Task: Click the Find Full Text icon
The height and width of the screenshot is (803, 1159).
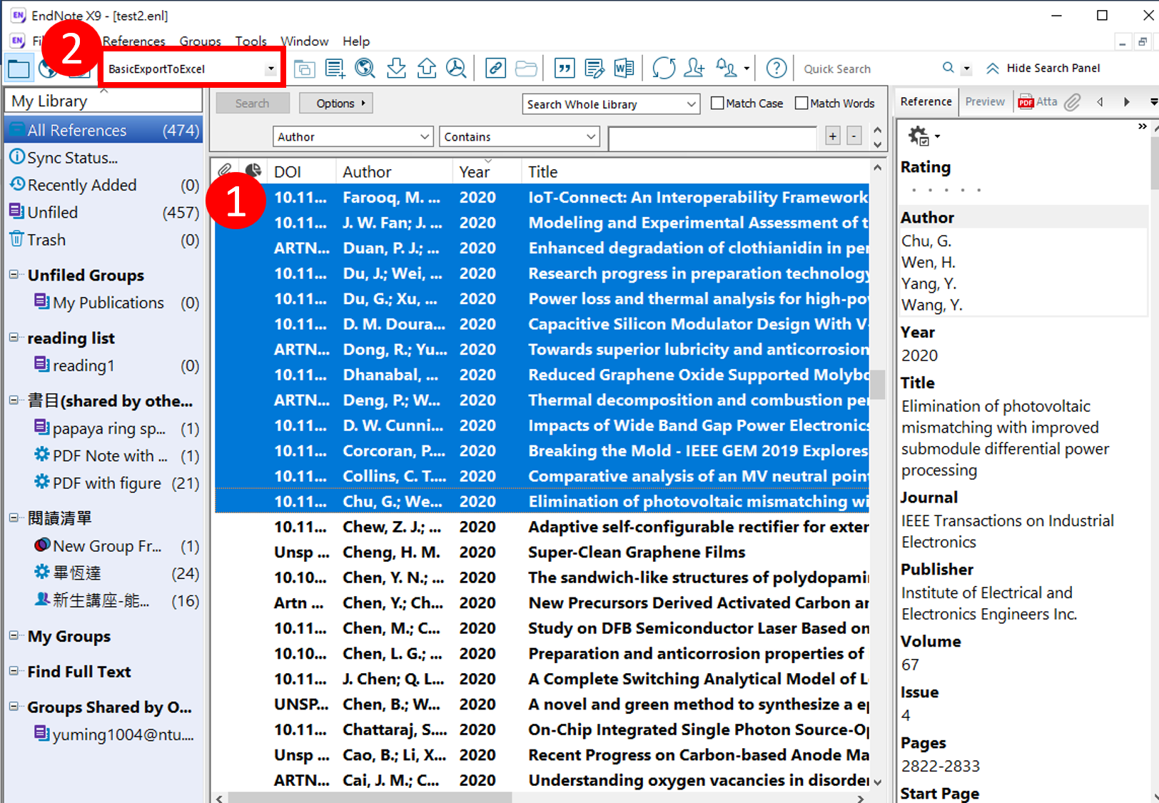Action: coord(456,69)
